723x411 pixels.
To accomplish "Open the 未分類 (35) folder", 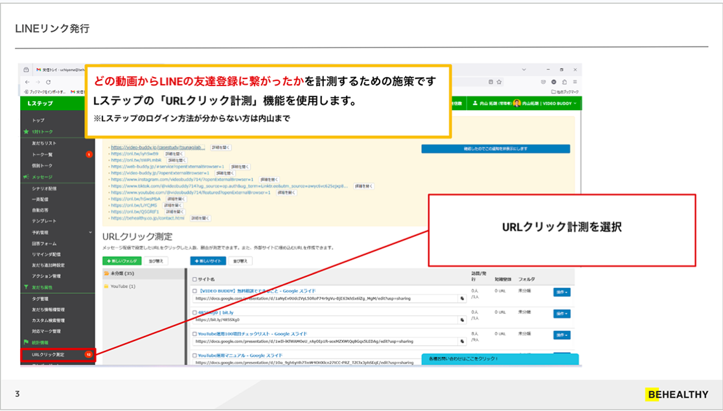I will (119, 273).
